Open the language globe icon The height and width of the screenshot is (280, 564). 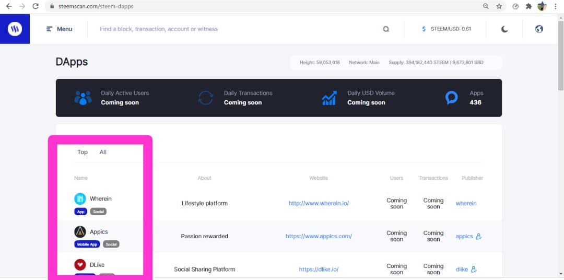pos(539,29)
